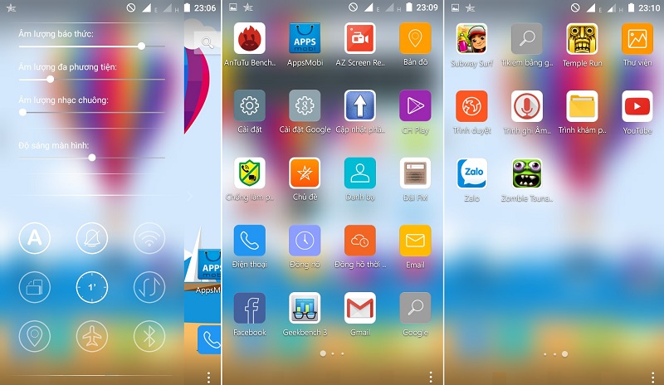Viewport: 664px width, 385px height.
Task: Open the CH Play store
Action: click(x=415, y=105)
